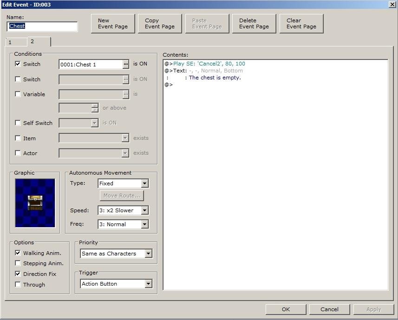The height and width of the screenshot is (320, 398).
Task: Toggle Walking Anim. option
Action: (x=18, y=253)
